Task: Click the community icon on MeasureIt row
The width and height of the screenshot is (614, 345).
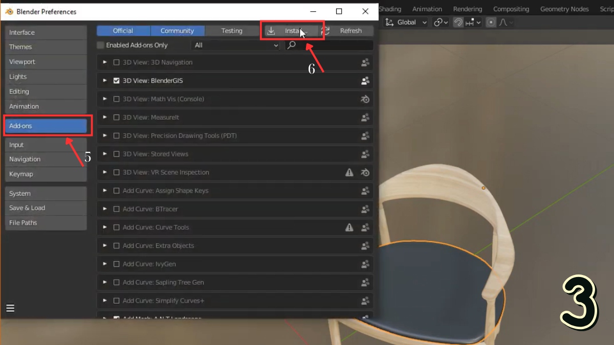Action: coord(365,118)
